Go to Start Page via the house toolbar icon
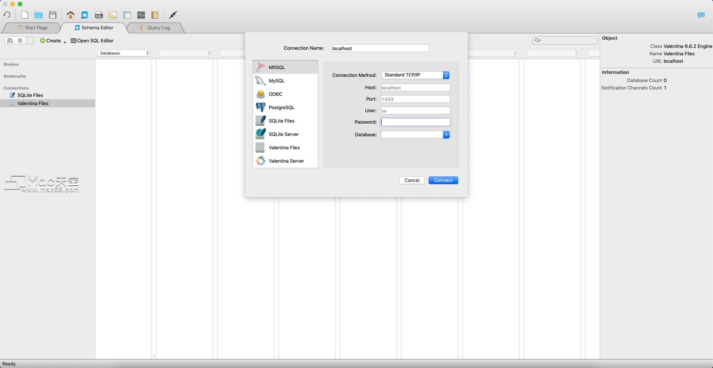Screen dimensions: 713x368 [71, 15]
